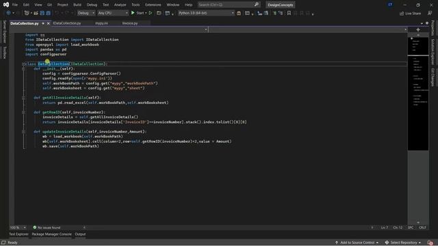Click the Open File toolbar icon
438x246 pixels.
pos(36,13)
